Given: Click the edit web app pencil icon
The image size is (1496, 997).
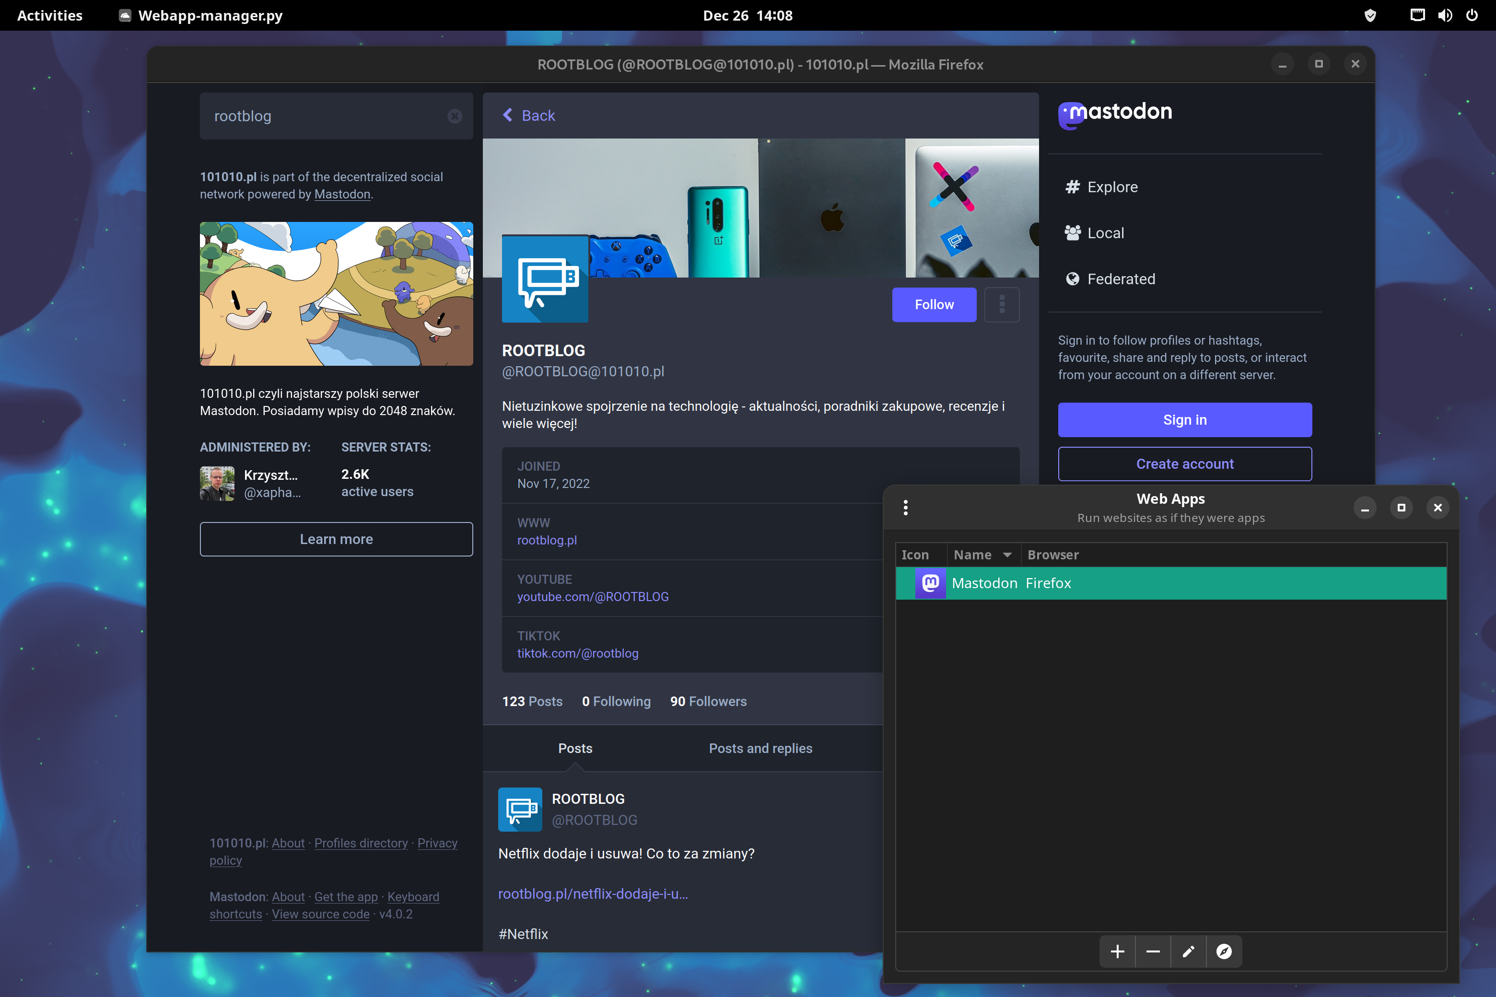Looking at the screenshot, I should click(1188, 951).
